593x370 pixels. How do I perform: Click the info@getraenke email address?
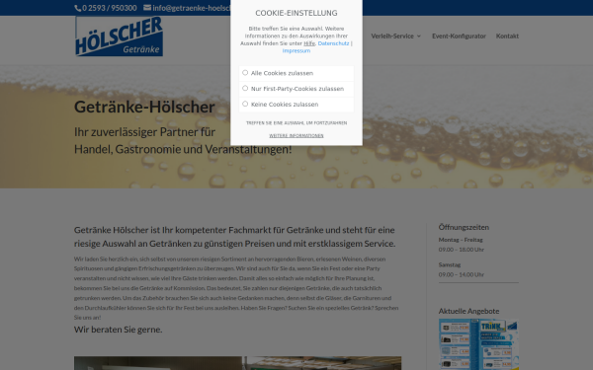(x=192, y=8)
